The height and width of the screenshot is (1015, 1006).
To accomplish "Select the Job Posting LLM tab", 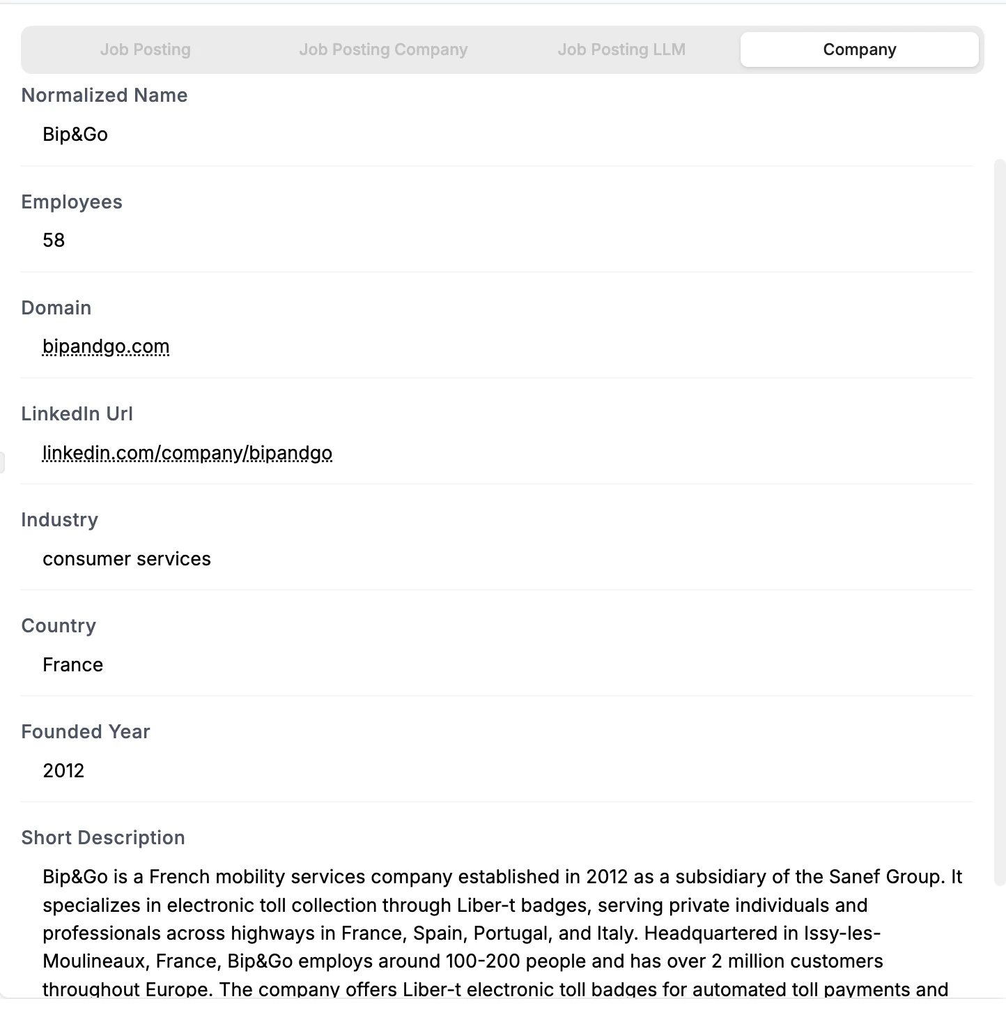I will pos(621,49).
